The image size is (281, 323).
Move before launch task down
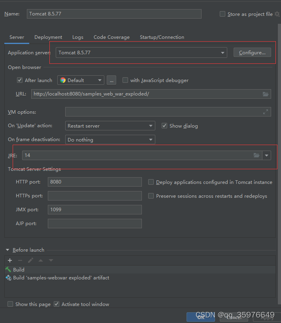click(51, 260)
